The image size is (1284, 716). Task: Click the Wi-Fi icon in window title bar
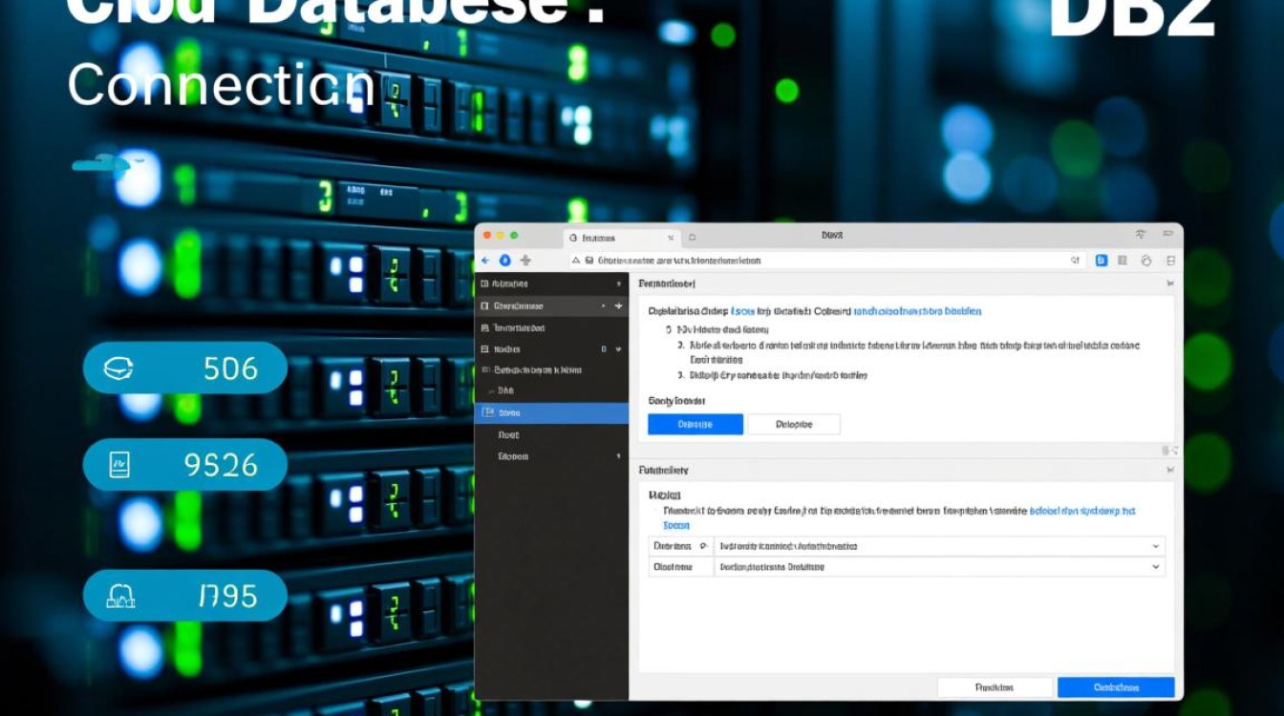(1140, 235)
